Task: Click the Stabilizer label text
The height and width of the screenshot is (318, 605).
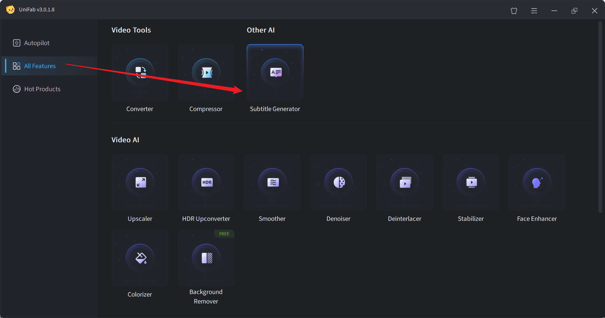Action: click(471, 219)
